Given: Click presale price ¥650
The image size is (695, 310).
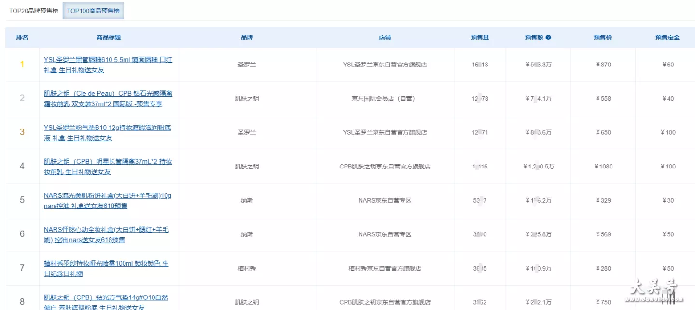Looking at the screenshot, I should [603, 133].
